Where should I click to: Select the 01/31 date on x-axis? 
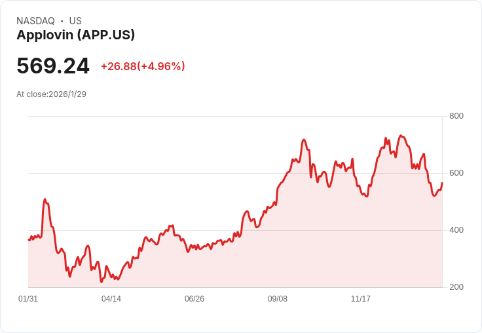point(28,298)
